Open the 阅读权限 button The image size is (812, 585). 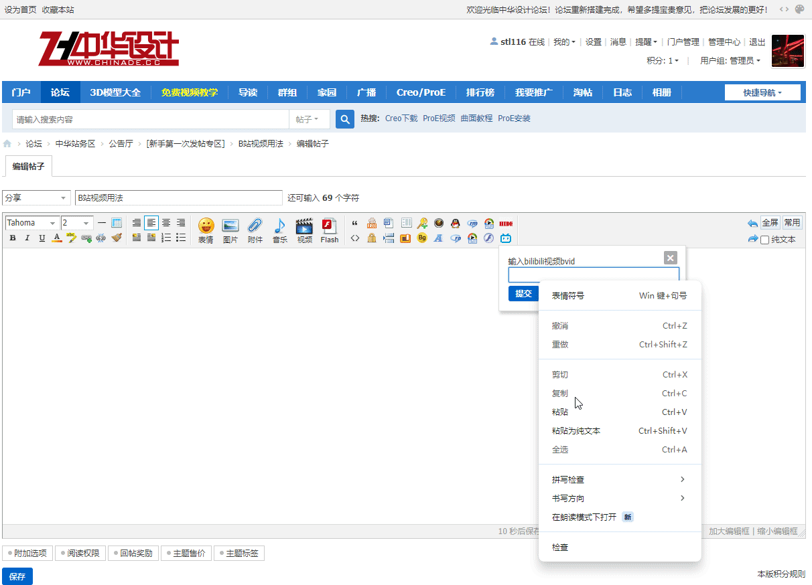coord(80,554)
